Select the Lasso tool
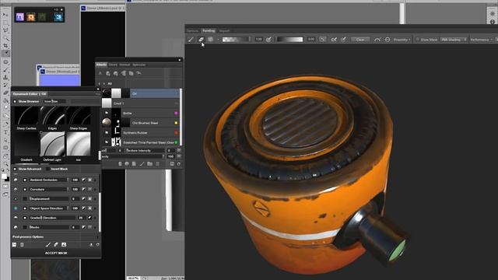 pos(5,30)
